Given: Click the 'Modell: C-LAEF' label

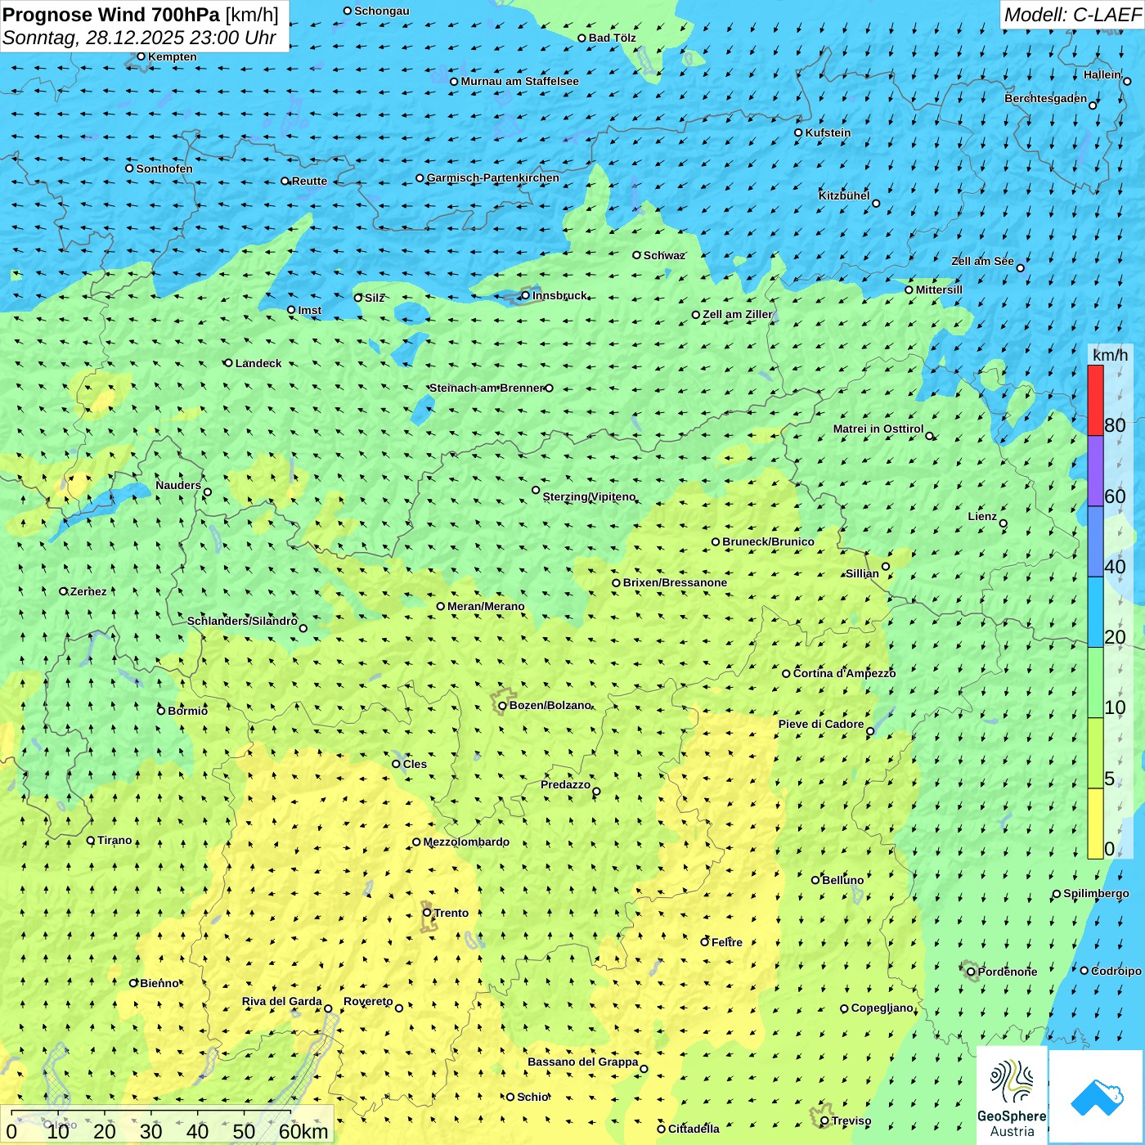Looking at the screenshot, I should pos(1071,15).
